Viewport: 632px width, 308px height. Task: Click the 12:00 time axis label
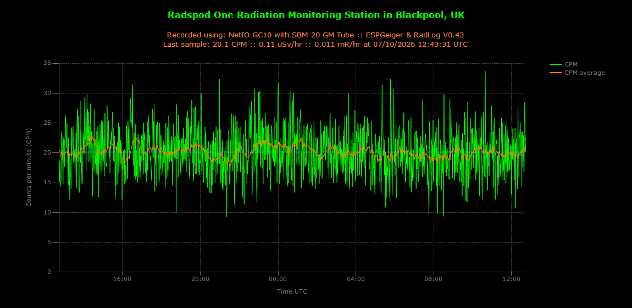511,279
